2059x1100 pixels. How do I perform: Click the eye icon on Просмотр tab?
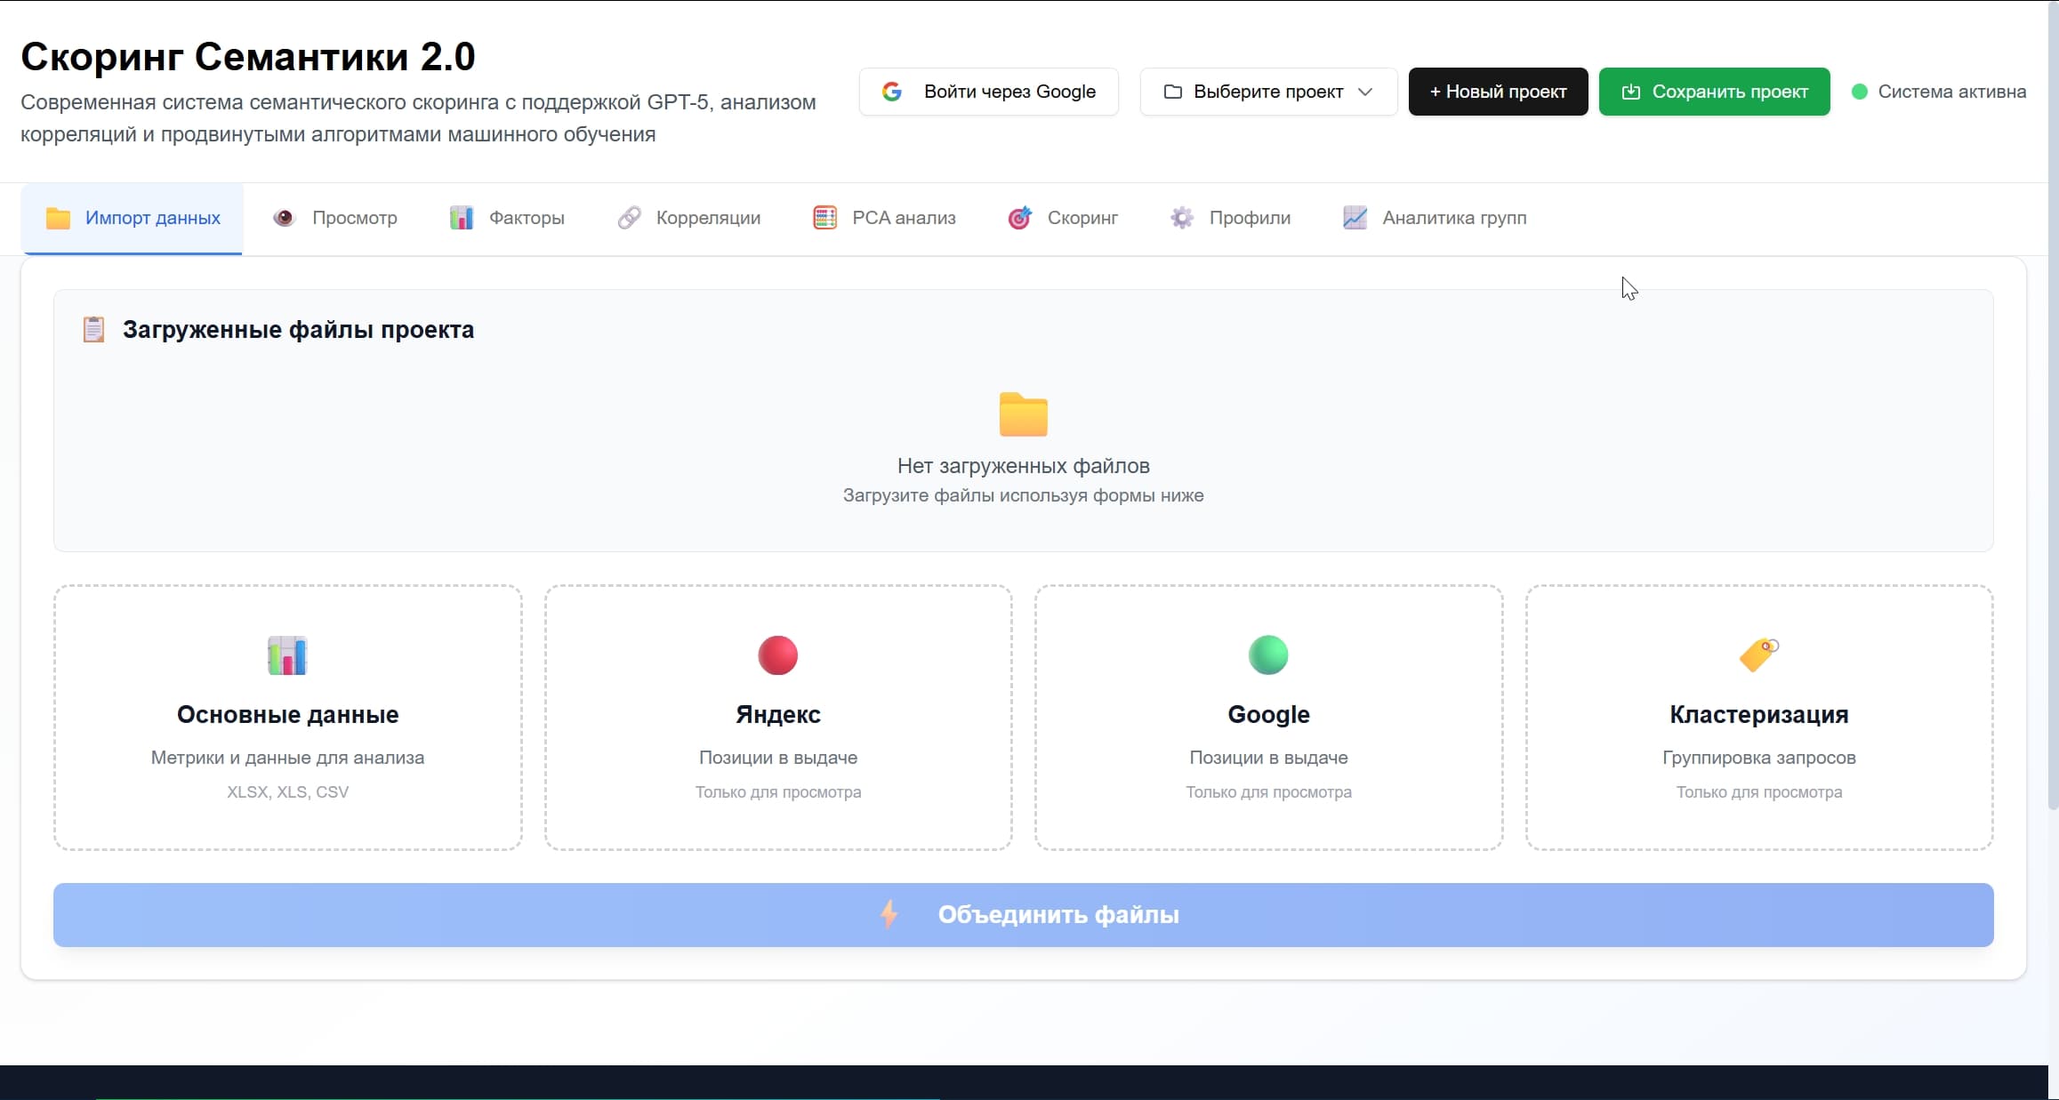click(284, 218)
